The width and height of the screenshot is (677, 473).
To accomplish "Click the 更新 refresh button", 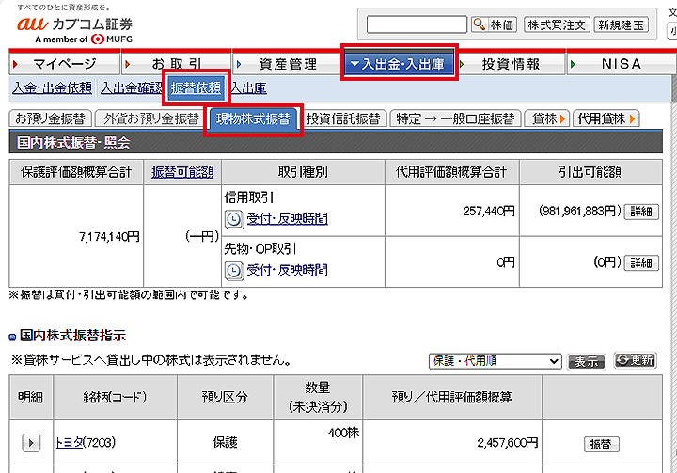I will pos(635,360).
